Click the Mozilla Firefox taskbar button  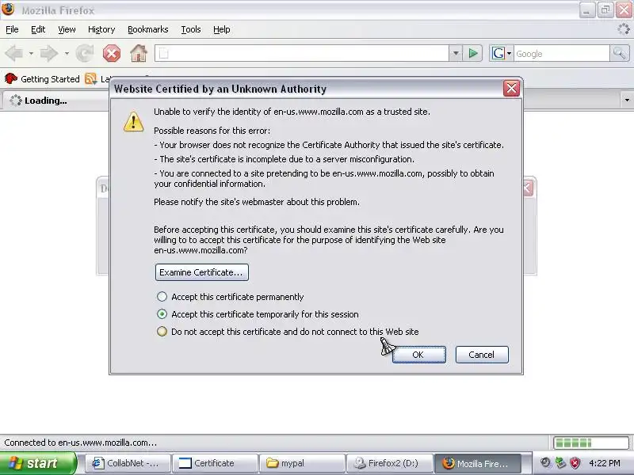coord(478,463)
